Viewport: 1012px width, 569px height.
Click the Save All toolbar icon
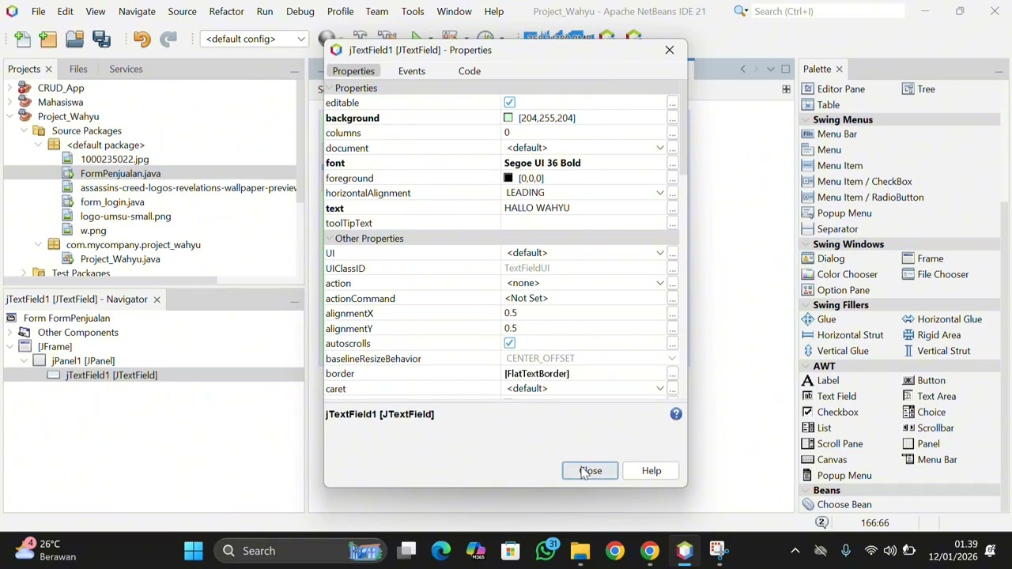coord(101,40)
